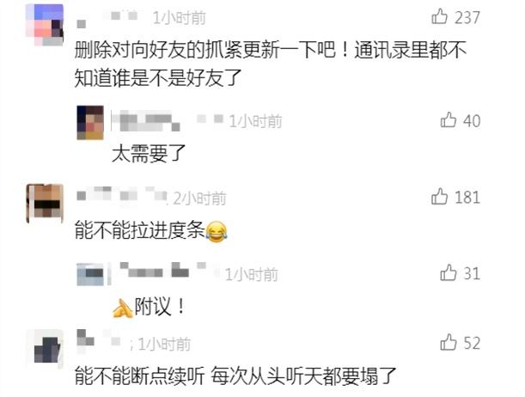Like the comment with 181 likes

(x=439, y=196)
